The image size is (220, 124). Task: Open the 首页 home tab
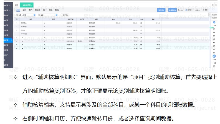16,5
